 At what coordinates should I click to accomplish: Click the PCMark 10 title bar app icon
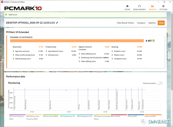pyautogui.click(x=2, y=2)
